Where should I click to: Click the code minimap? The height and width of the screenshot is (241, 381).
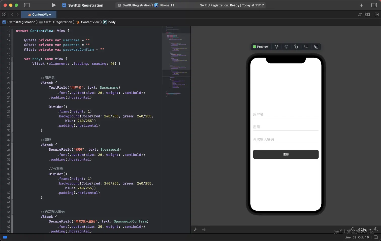point(176,62)
